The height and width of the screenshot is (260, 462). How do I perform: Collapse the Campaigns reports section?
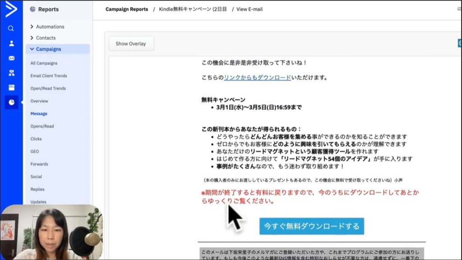click(48, 49)
